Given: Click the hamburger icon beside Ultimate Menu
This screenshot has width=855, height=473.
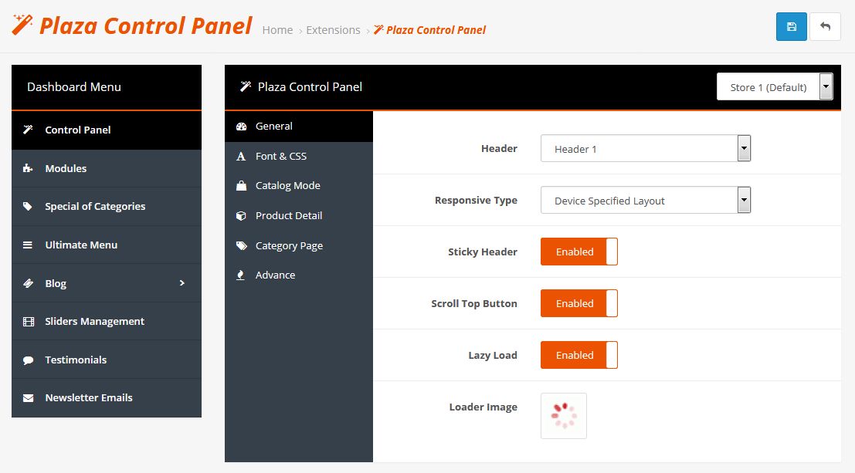Looking at the screenshot, I should 28,245.
